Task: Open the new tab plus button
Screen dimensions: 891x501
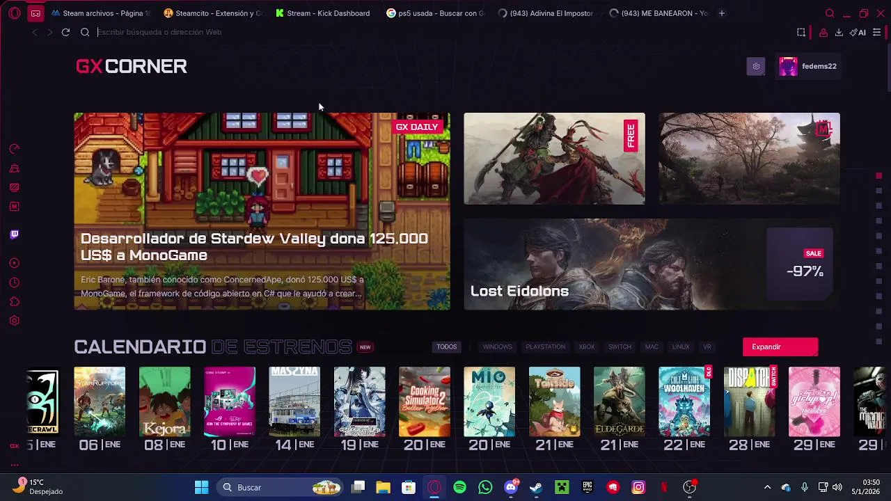Action: [x=722, y=13]
